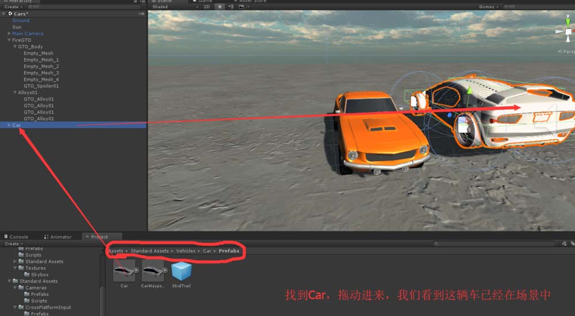
Task: Click the CrossPlatformInput folder icon
Action: tap(21, 307)
